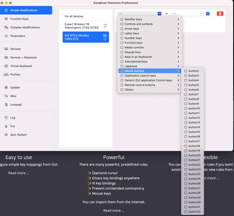Click the red trash delete icon
The height and width of the screenshot is (216, 234).
(x=220, y=14)
